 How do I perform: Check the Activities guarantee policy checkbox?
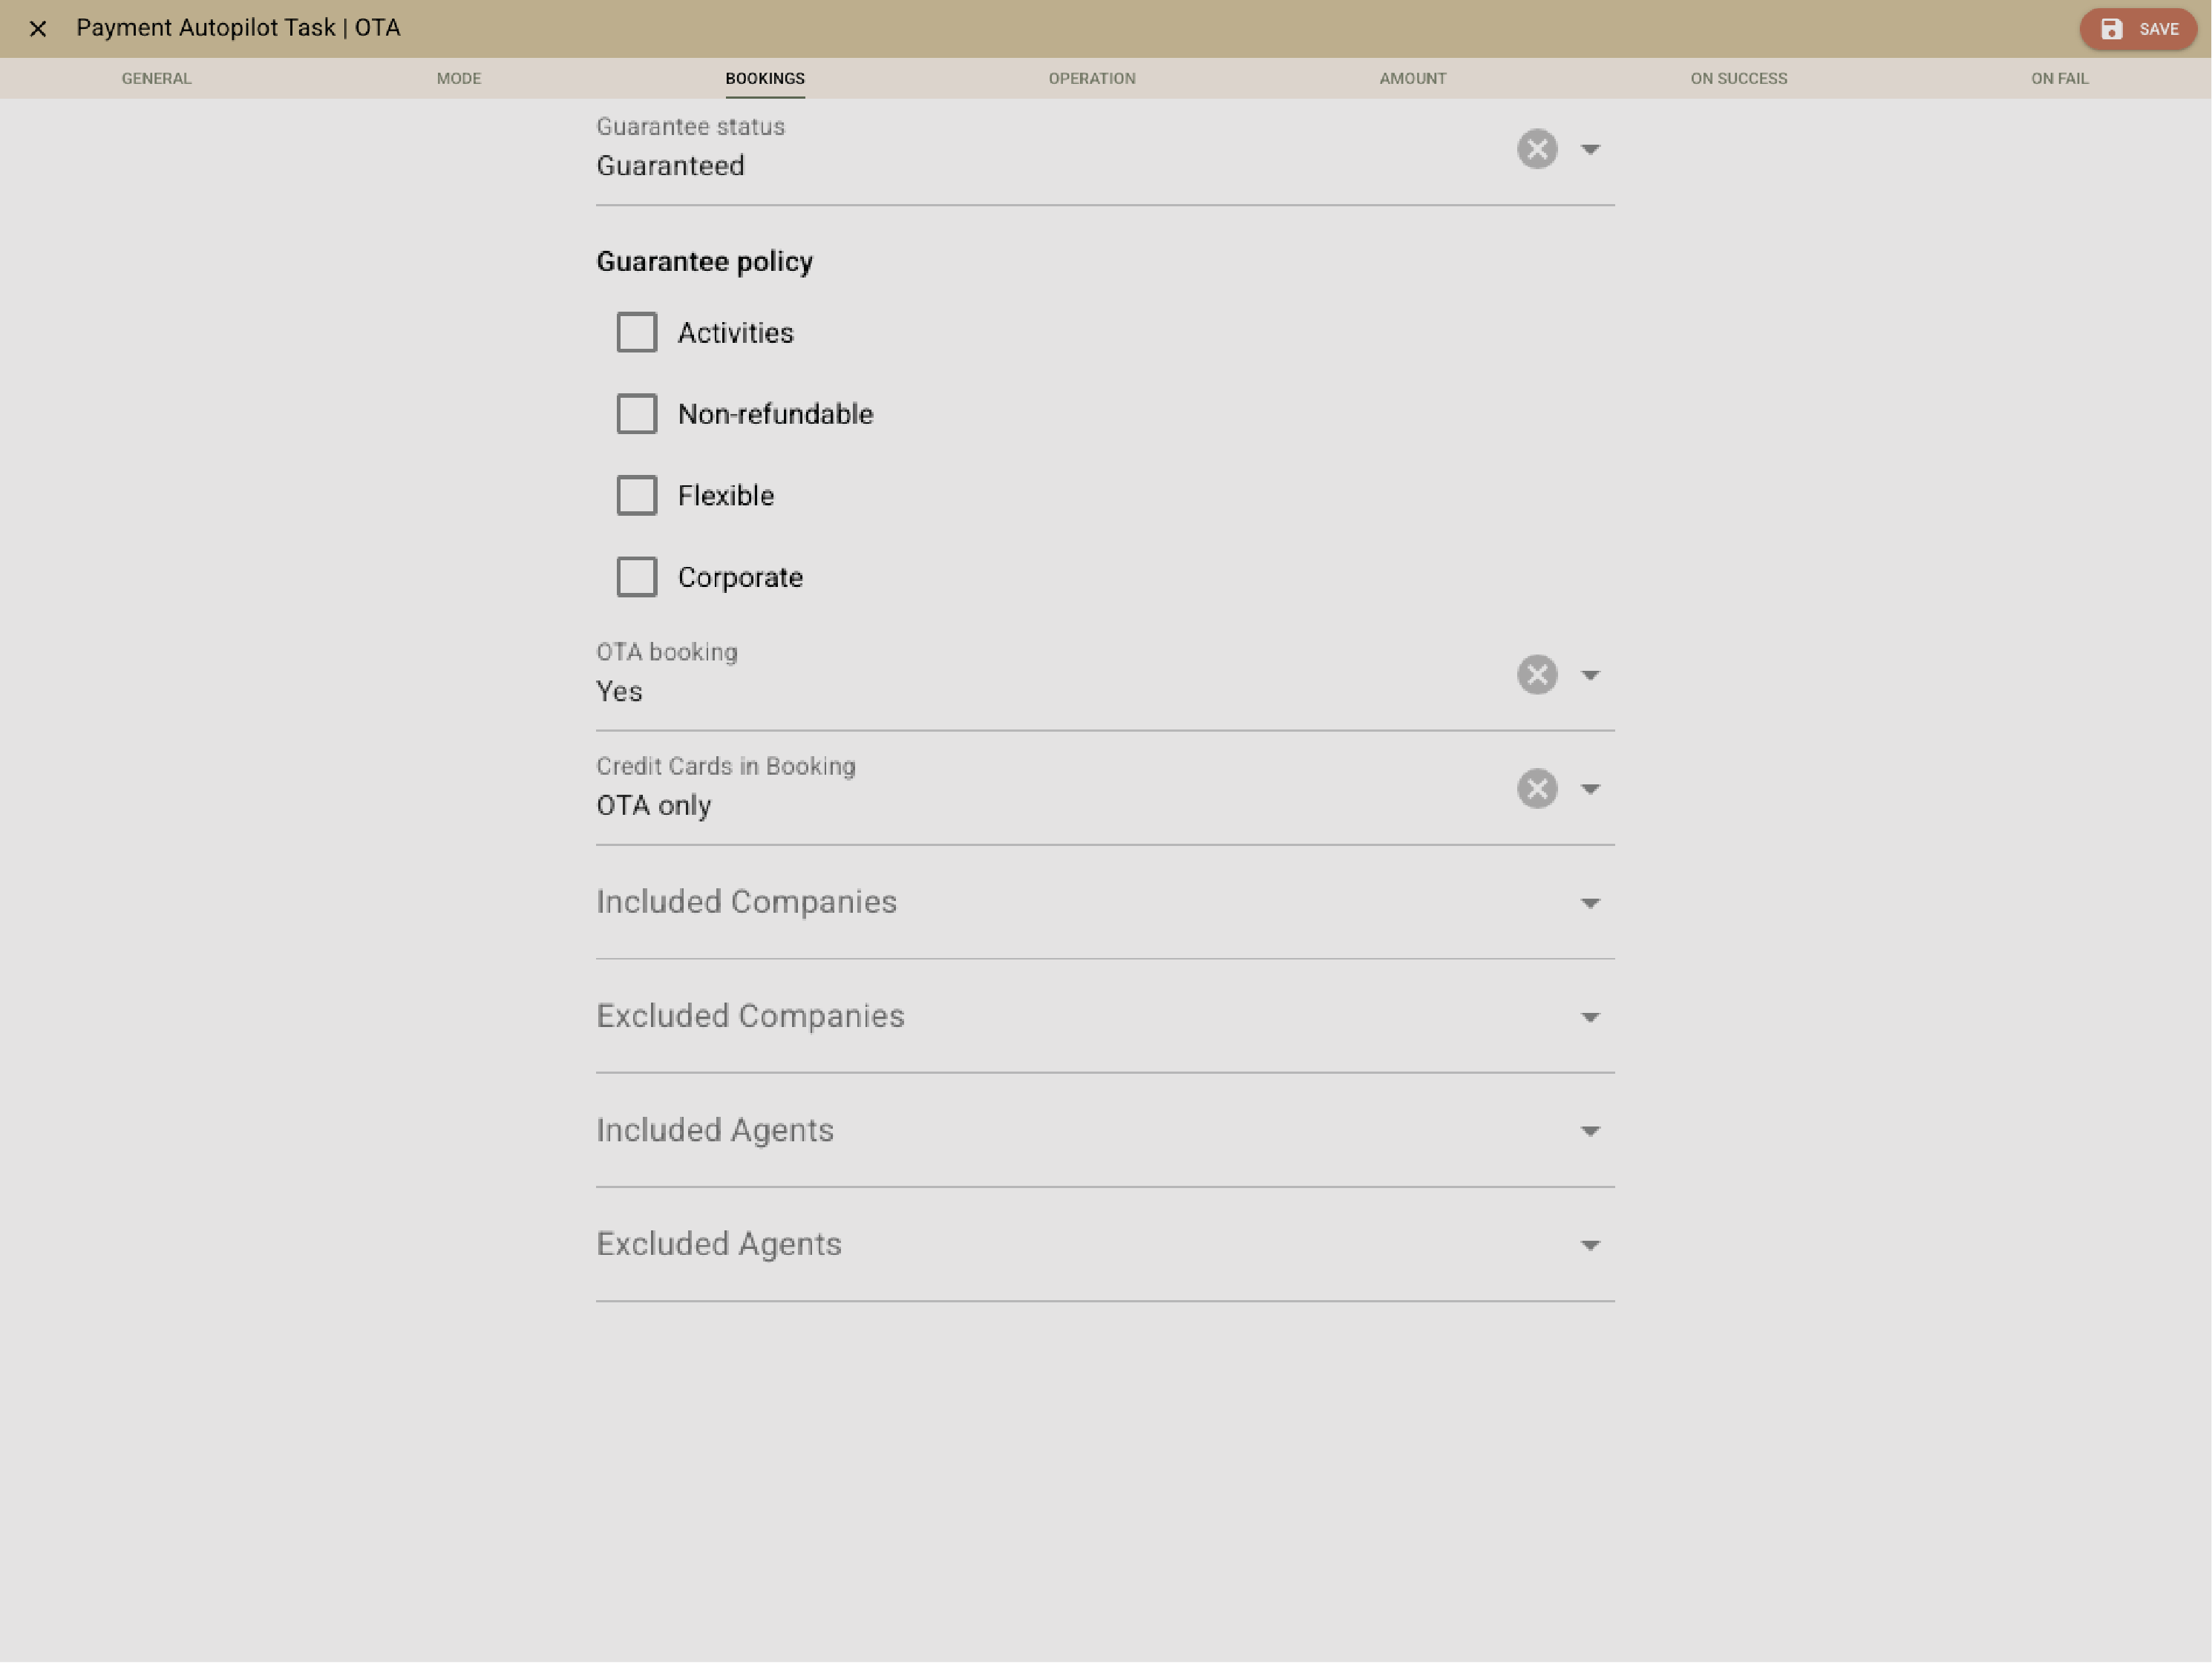pos(637,332)
